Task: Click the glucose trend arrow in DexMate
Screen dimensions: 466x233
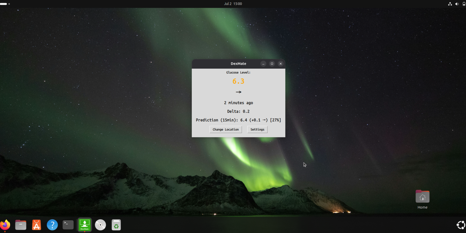Action: (x=238, y=92)
